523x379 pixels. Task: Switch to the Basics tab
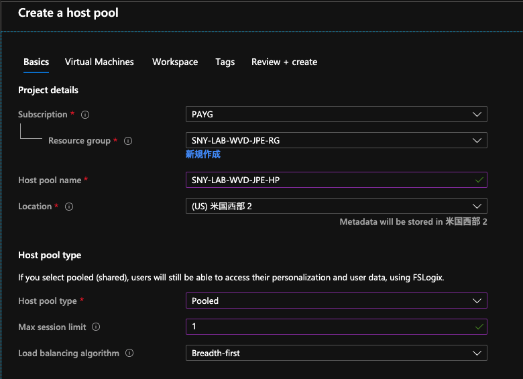[36, 62]
